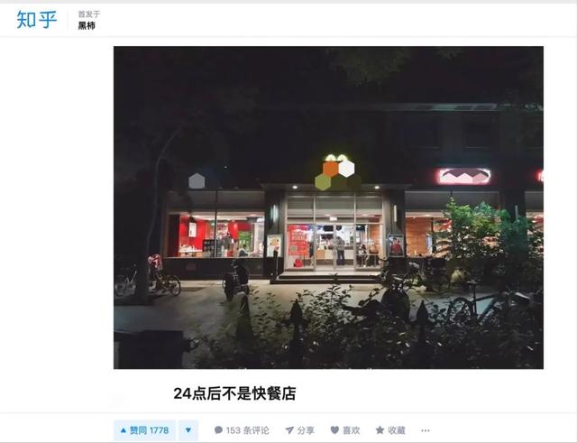Click the upvote triangle in 赞同 button
This screenshot has width=577, height=443.
click(124, 430)
